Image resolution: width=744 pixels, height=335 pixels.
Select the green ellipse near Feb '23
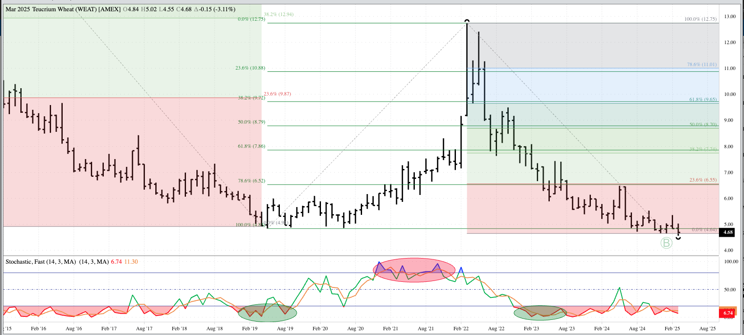point(540,313)
